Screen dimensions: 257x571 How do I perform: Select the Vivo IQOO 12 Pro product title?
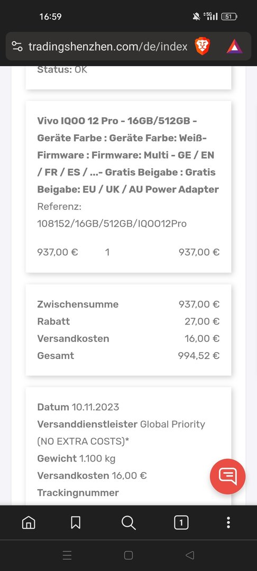[128, 155]
